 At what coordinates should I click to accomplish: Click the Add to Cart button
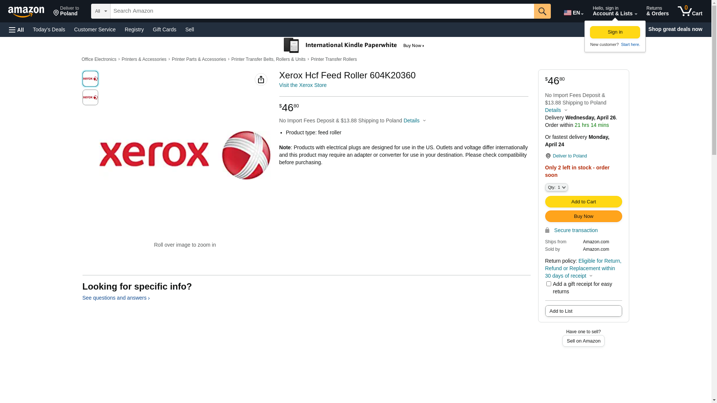click(x=583, y=202)
